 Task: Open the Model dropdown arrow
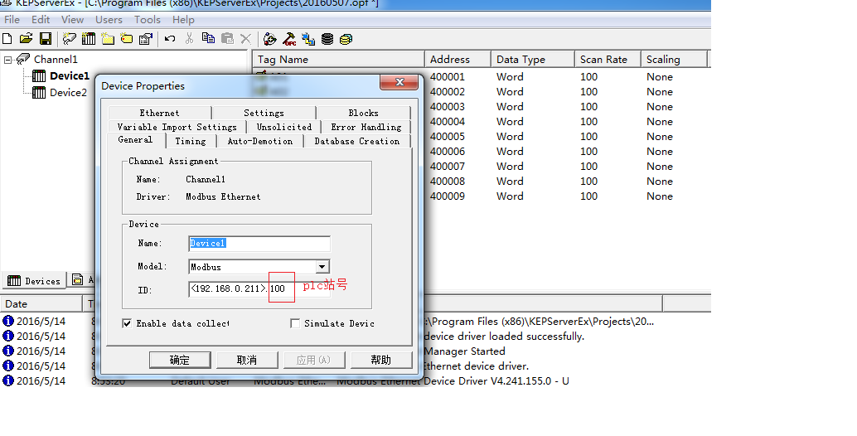coord(322,267)
